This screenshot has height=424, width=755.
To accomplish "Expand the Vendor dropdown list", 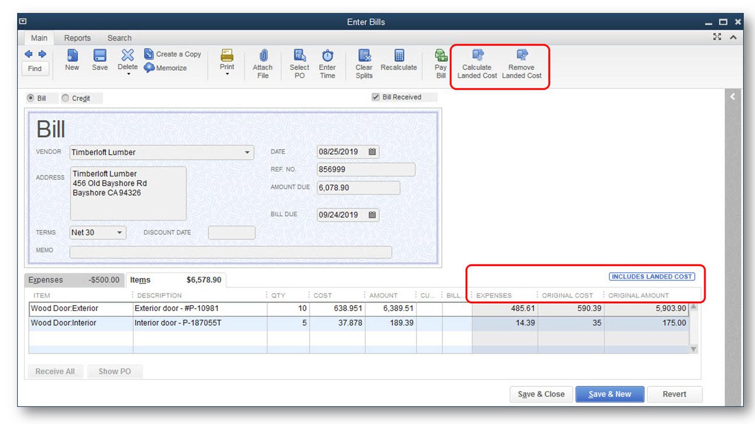I will [x=247, y=153].
